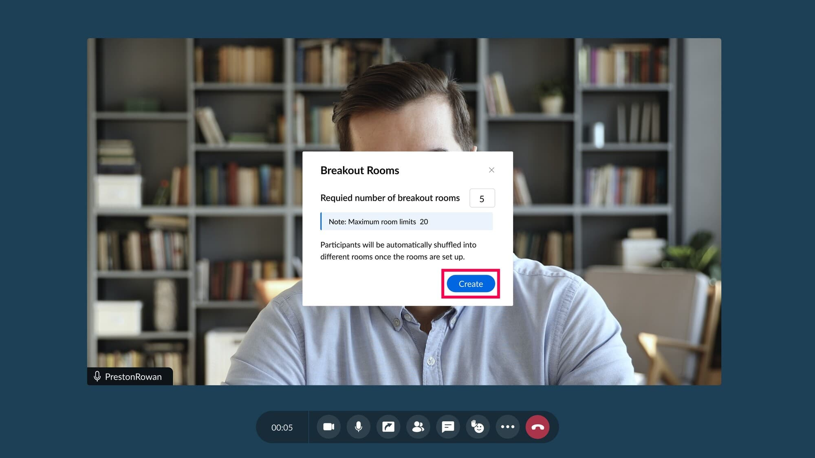Click mic icon beside PrestonRowan
The width and height of the screenshot is (815, 458).
coord(97,376)
